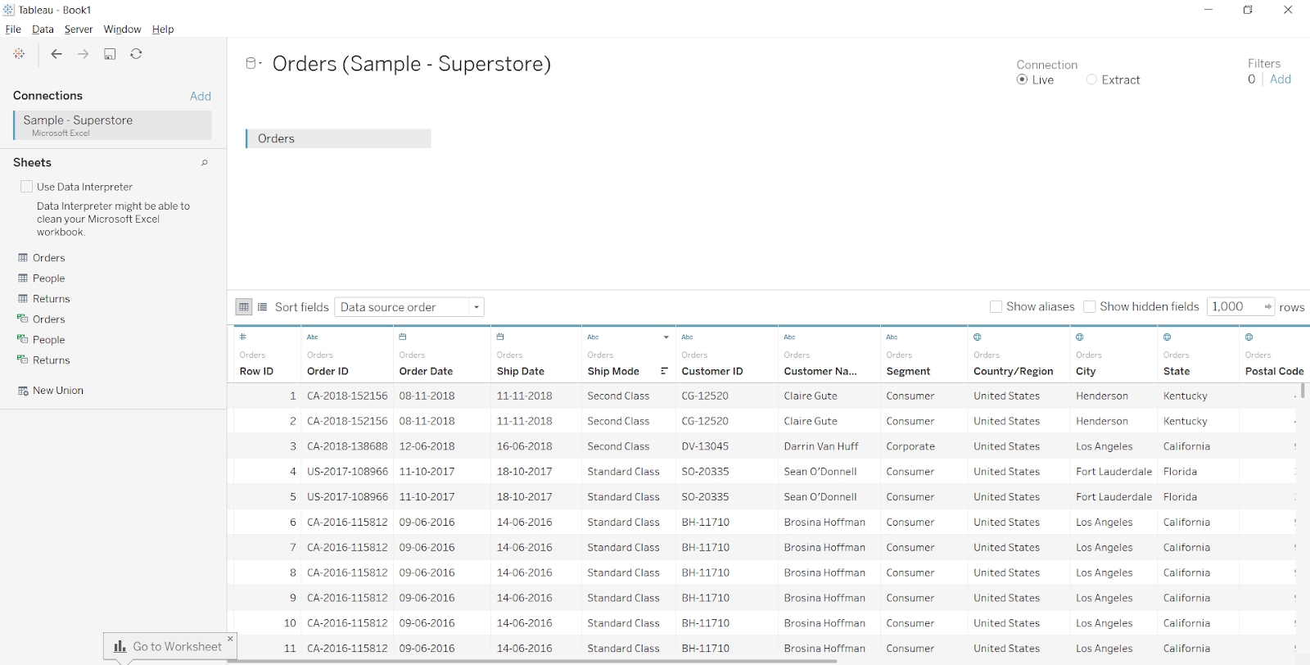Change the Postal Code globe type icon
This screenshot has width=1310, height=665.
[1249, 337]
